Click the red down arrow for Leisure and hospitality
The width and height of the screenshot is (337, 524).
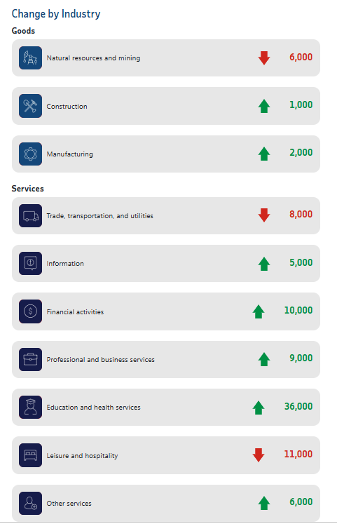click(x=259, y=455)
